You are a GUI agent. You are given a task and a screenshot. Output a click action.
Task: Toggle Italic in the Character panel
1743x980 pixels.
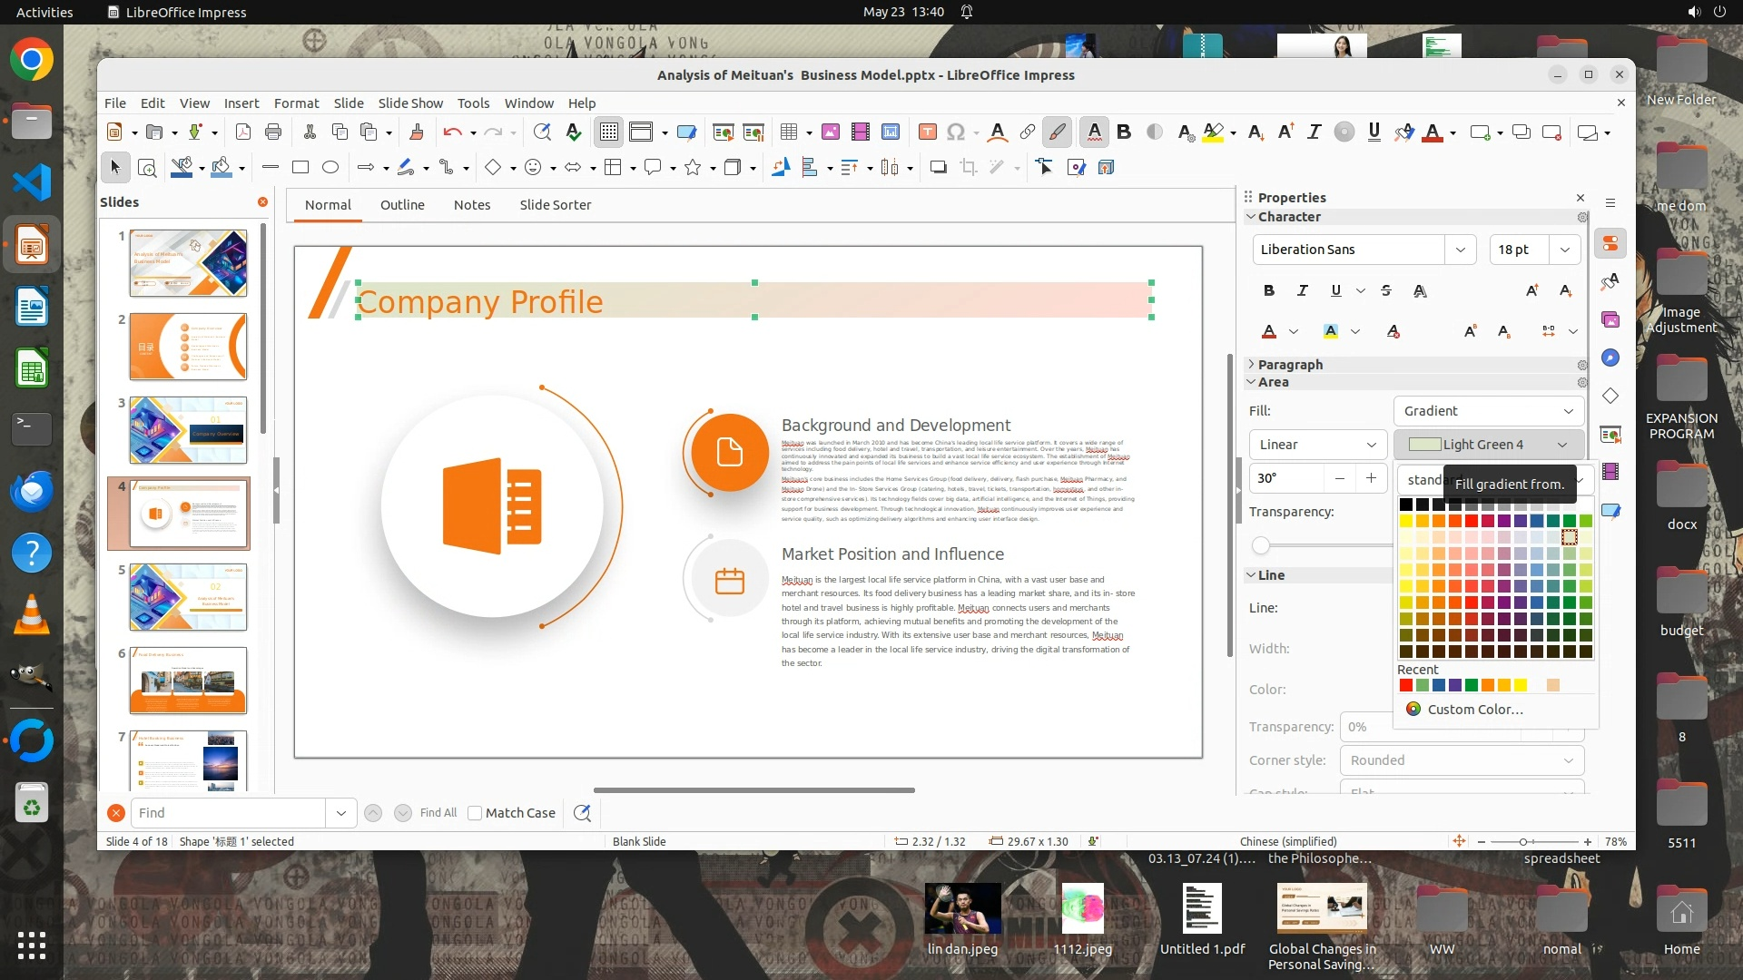1302,290
